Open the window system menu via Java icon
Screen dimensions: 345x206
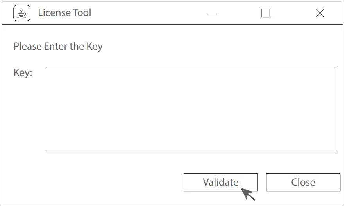(x=22, y=13)
